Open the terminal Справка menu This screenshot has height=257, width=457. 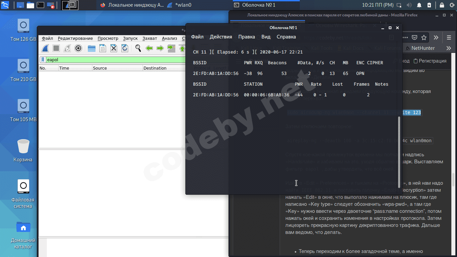click(x=286, y=37)
